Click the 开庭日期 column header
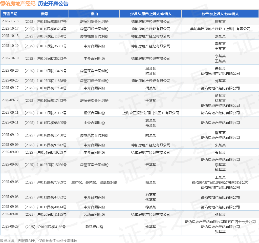The image size is (259, 243). click(10, 14)
